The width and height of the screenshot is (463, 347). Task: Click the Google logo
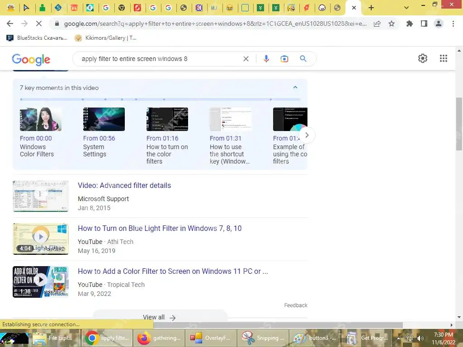[31, 59]
